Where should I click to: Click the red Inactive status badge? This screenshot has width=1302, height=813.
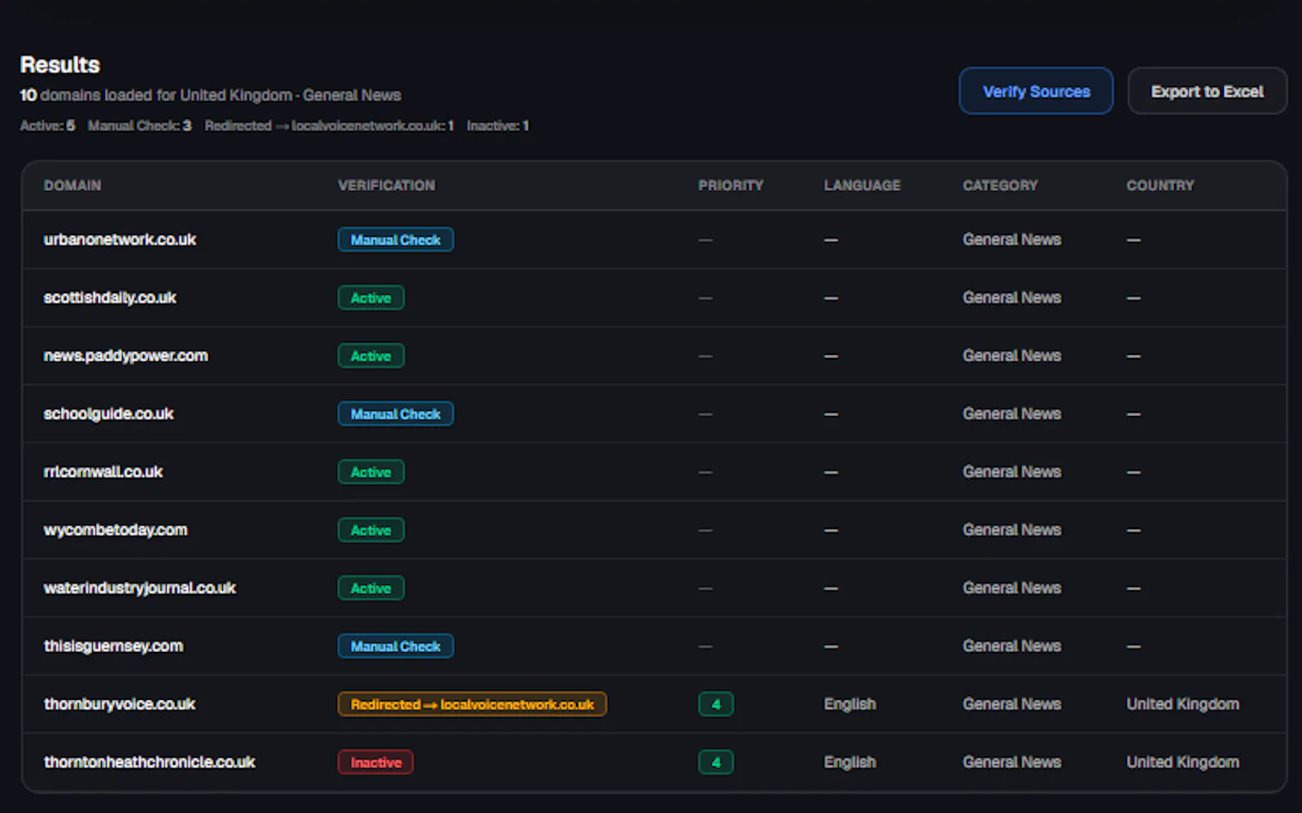[375, 762]
